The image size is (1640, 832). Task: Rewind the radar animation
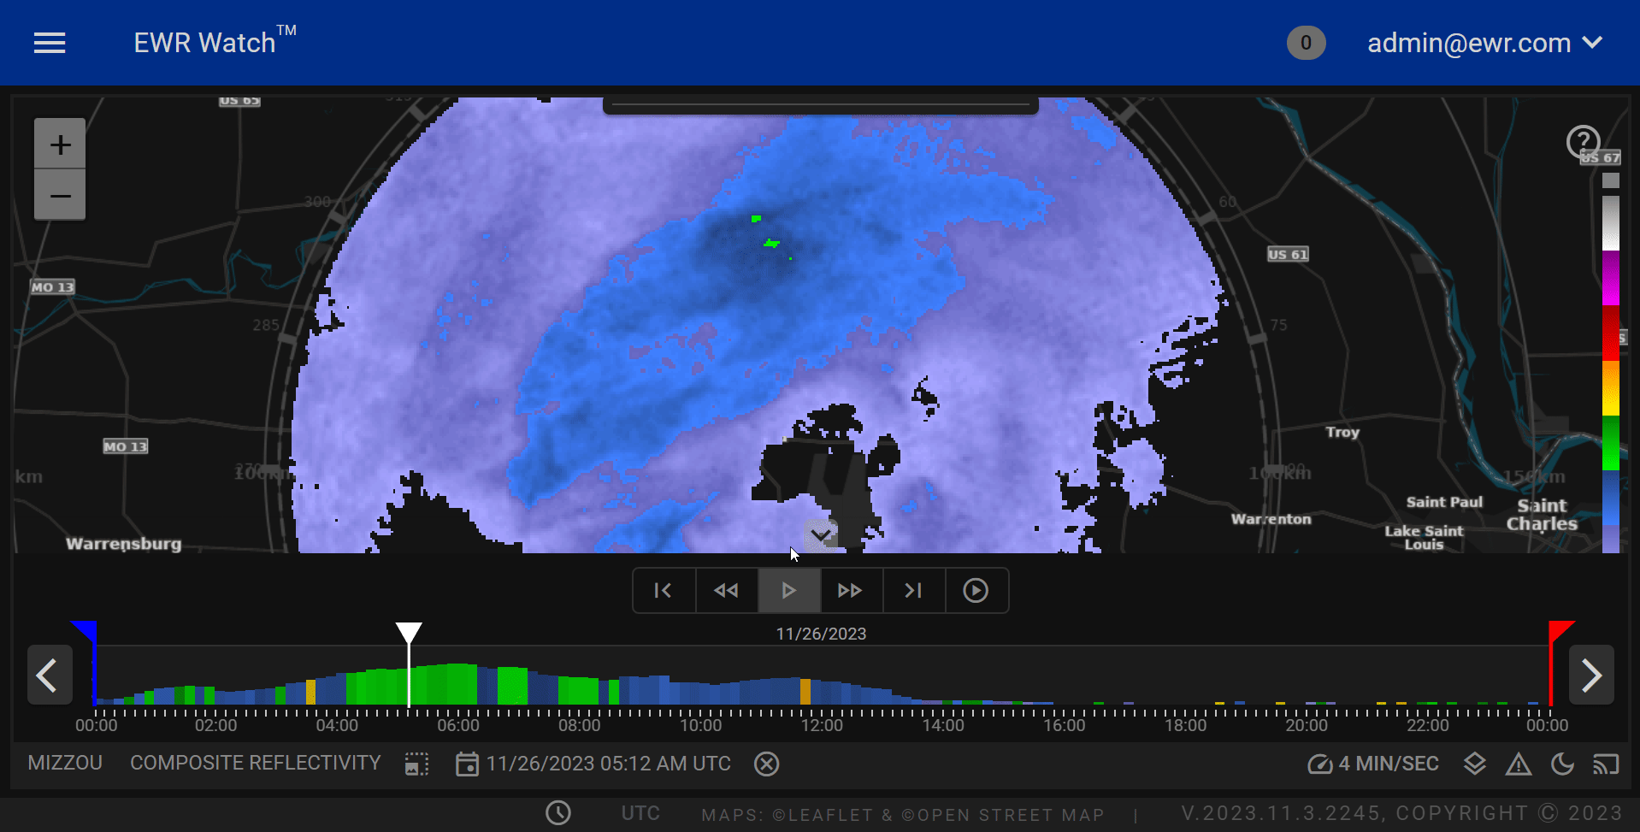(x=727, y=590)
